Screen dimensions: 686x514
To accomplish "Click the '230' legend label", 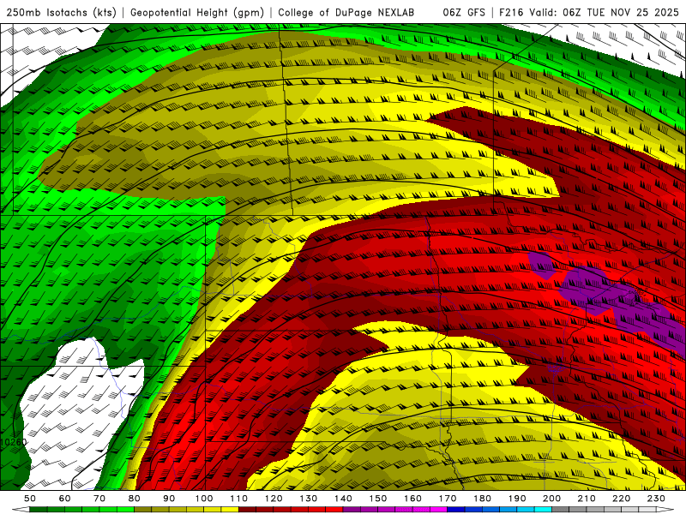I will [x=656, y=499].
